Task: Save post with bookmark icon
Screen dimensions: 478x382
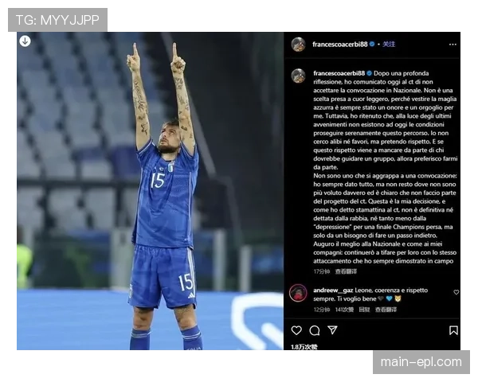Action: pyautogui.click(x=453, y=330)
